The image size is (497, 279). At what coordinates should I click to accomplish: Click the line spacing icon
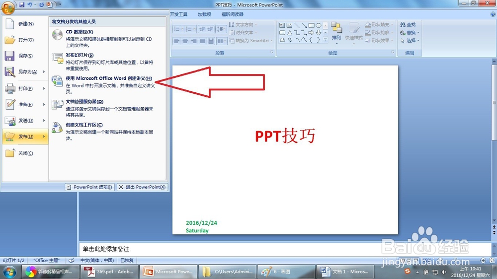click(x=221, y=29)
